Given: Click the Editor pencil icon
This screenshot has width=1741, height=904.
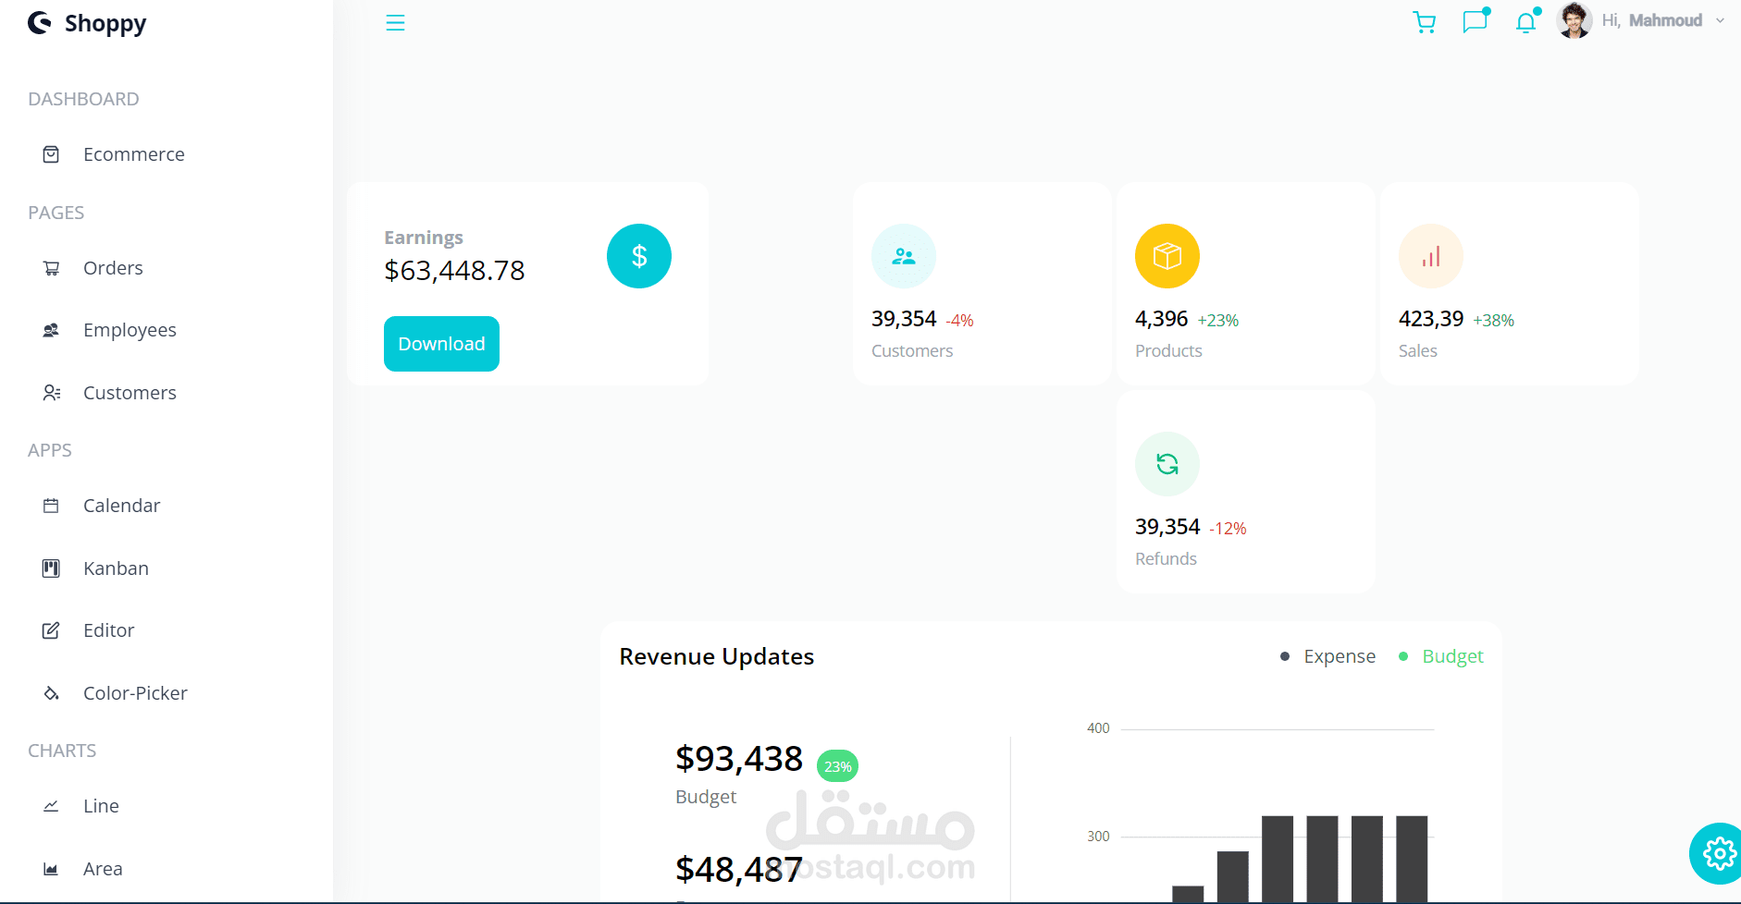Looking at the screenshot, I should [x=51, y=630].
